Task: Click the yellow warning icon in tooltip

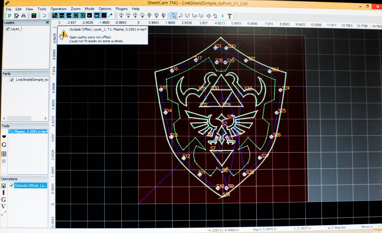Action: (64, 34)
